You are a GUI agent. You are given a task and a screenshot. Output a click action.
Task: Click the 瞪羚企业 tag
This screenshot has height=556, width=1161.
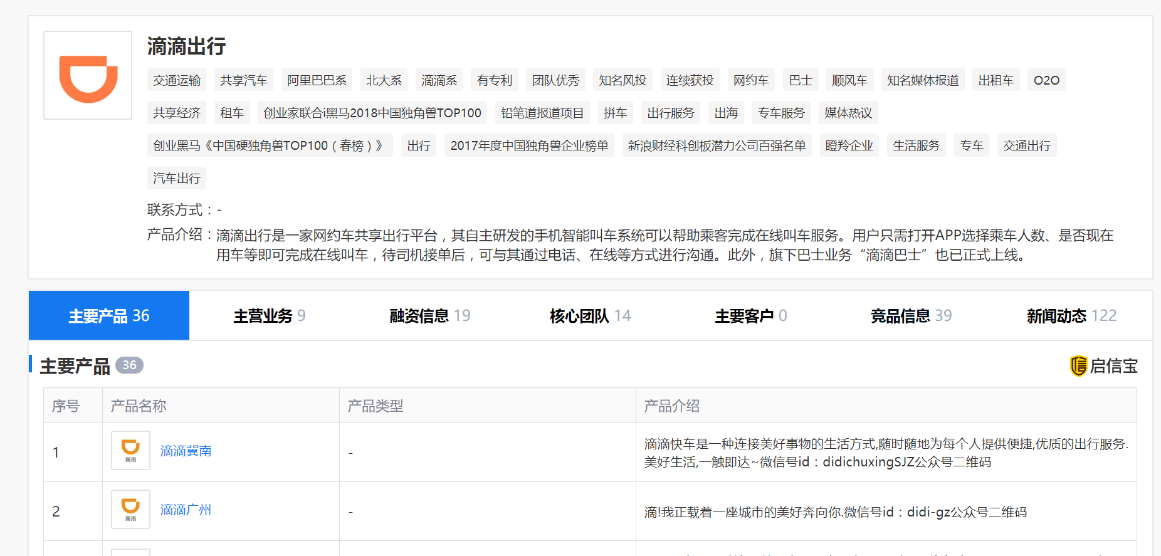coord(849,145)
